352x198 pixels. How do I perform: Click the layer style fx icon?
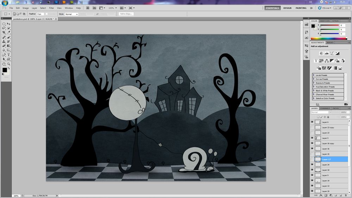[321, 196]
